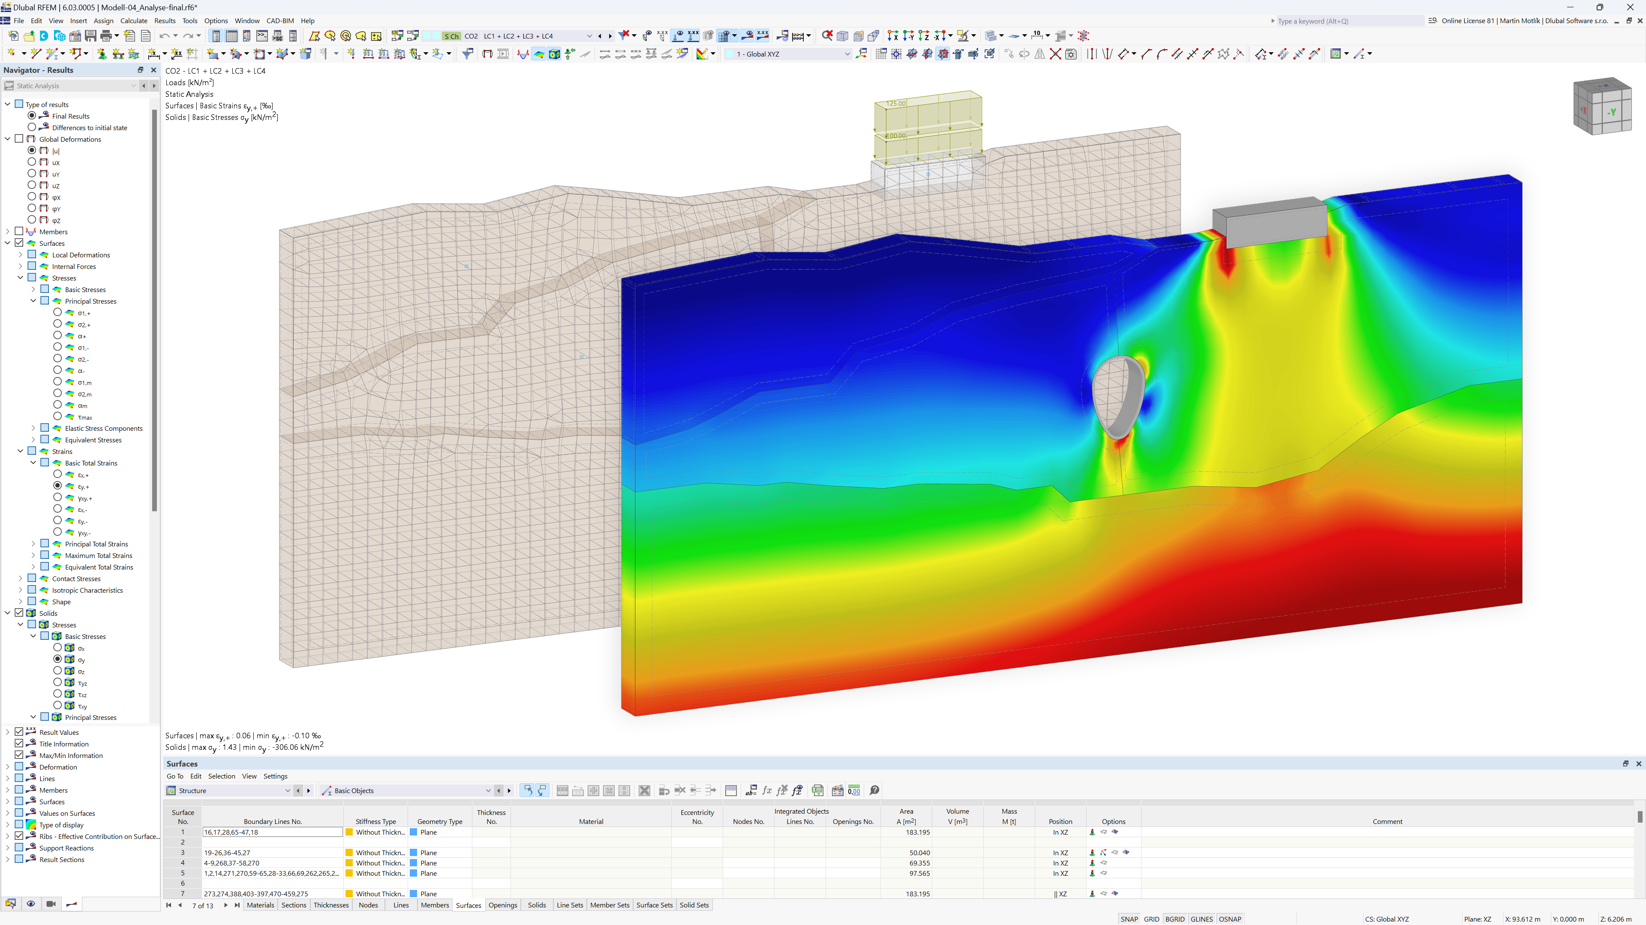
Task: Toggle visibility of Basic Stresses under Surfaces
Action: (43, 289)
